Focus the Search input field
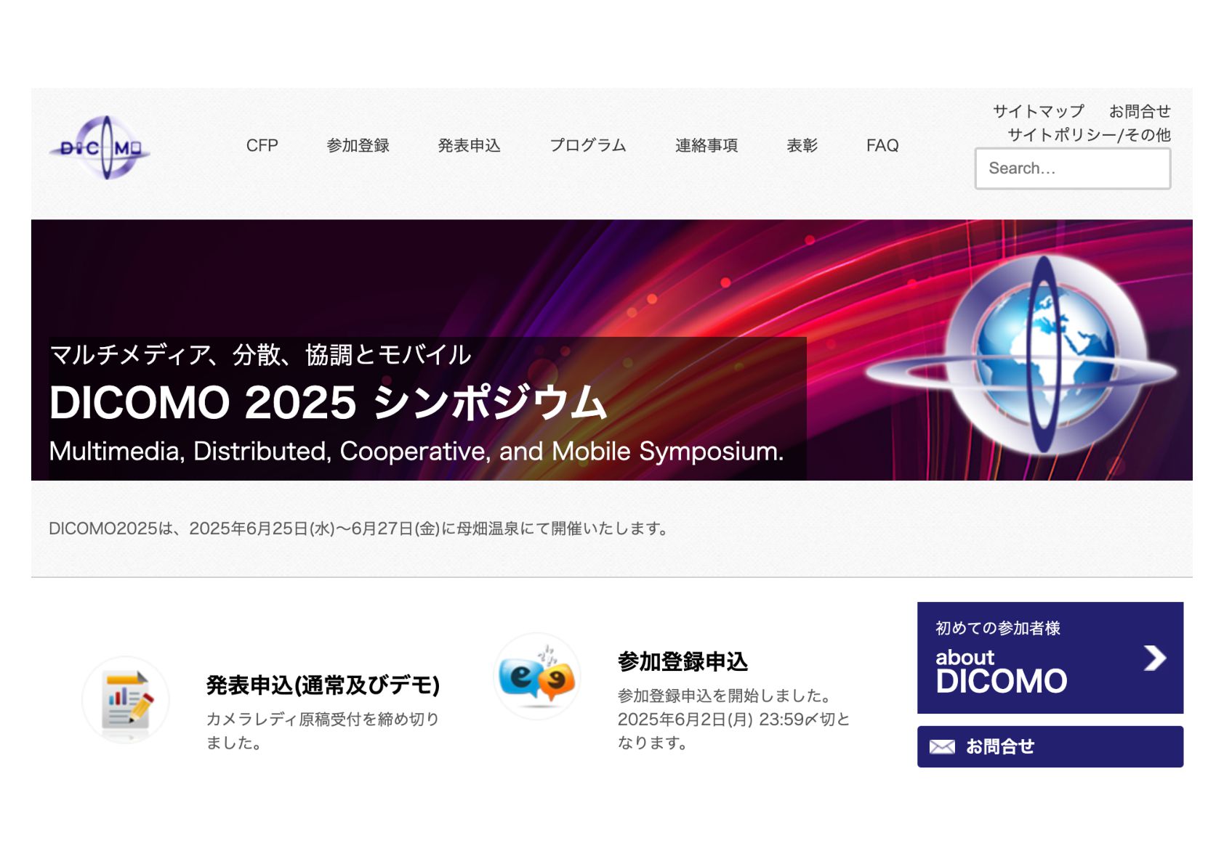 1072,168
